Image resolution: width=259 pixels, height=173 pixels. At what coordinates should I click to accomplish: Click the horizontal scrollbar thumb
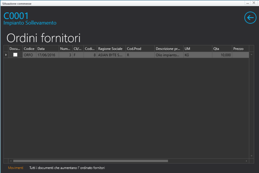90,161
